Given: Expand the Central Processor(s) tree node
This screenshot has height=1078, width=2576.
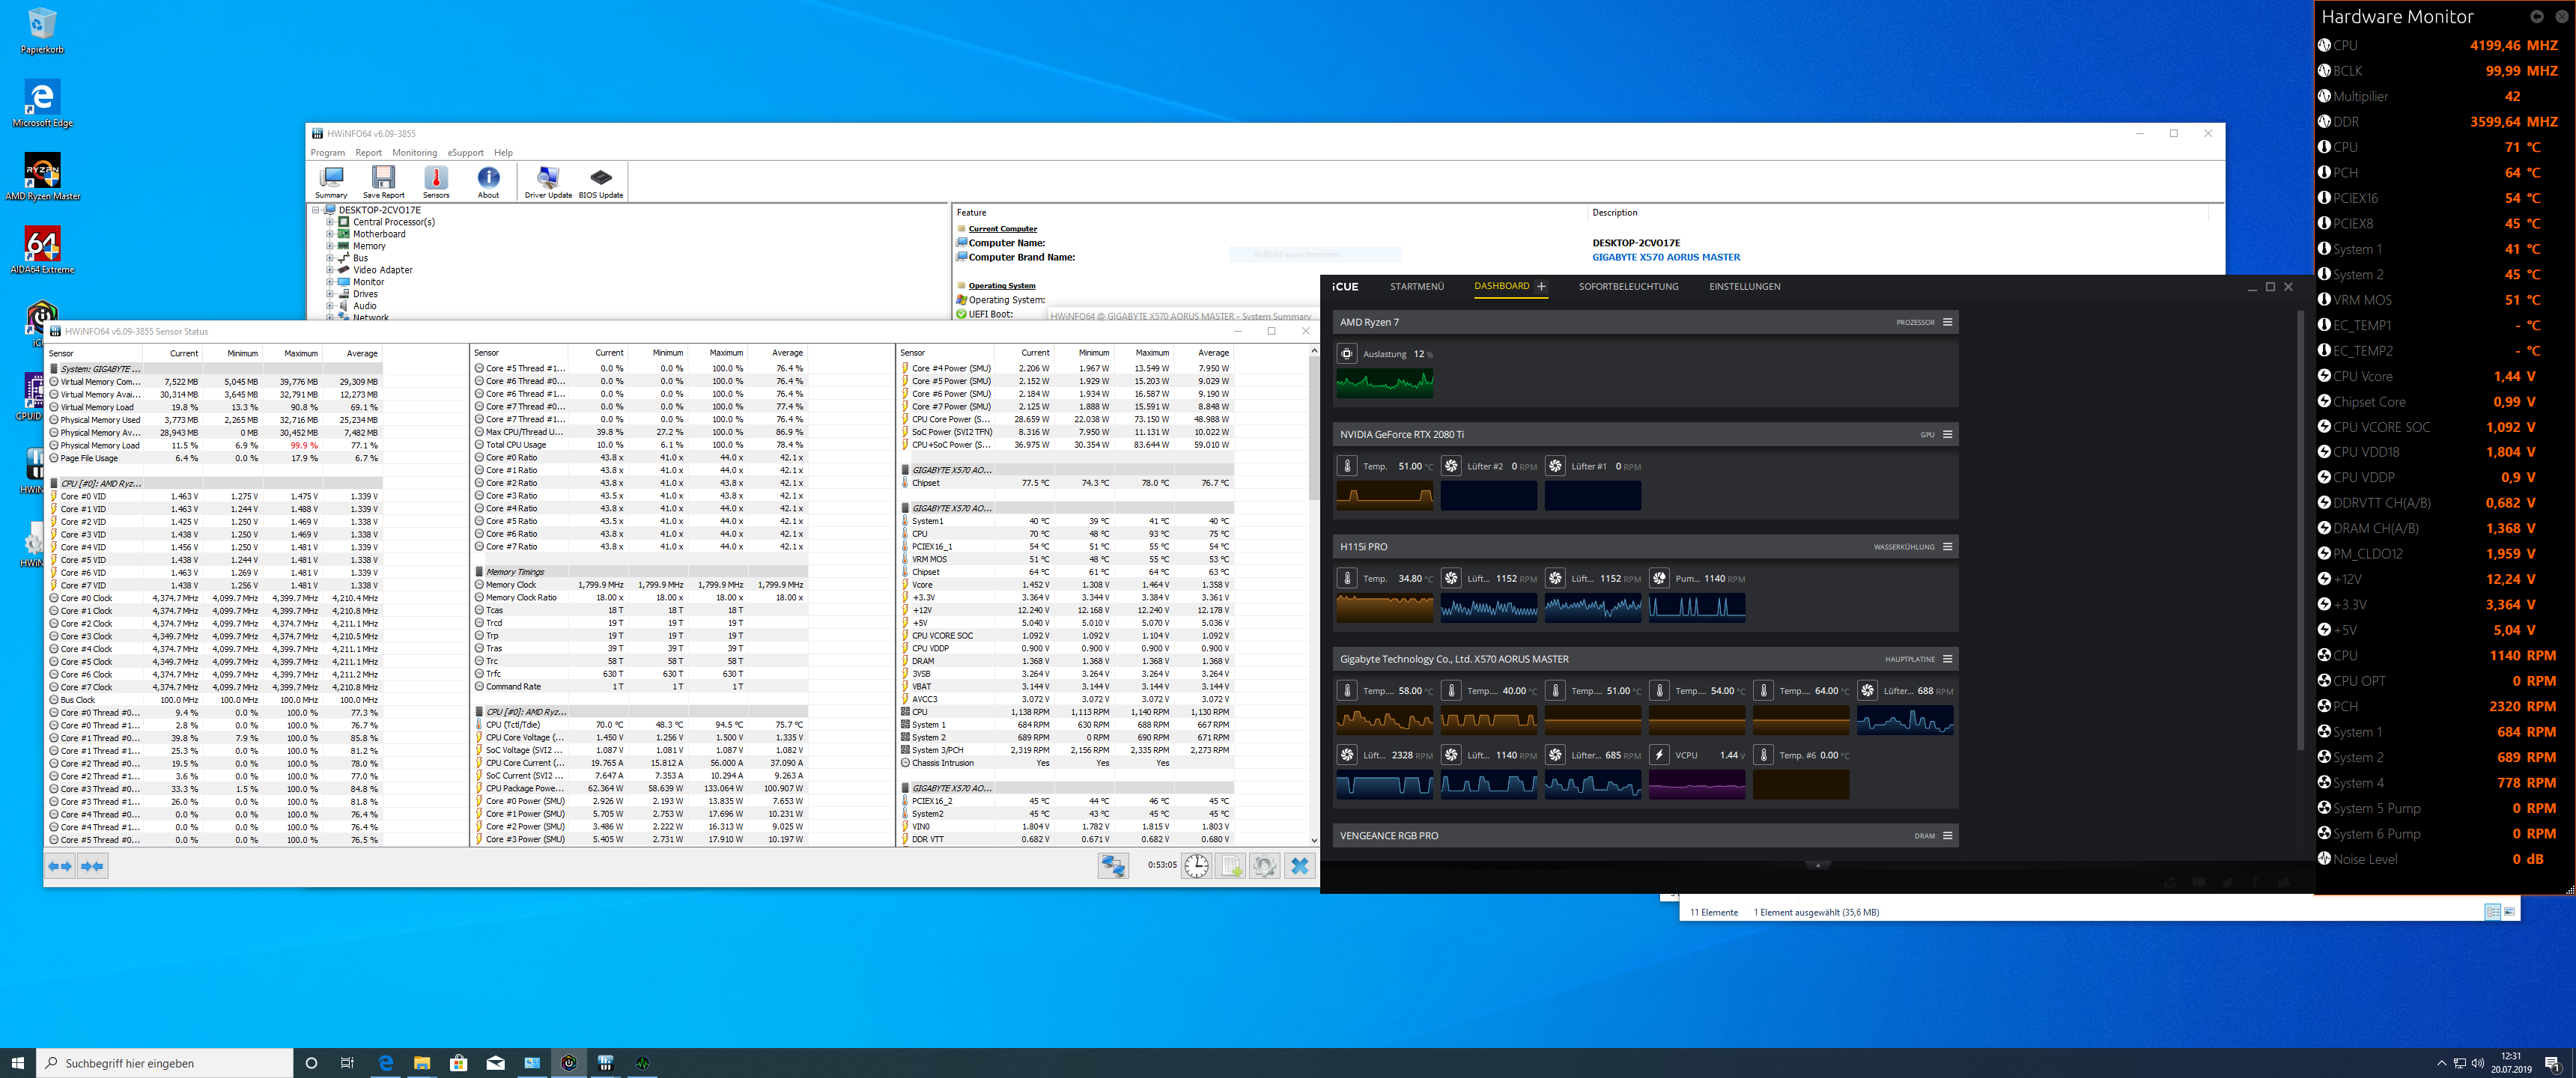Looking at the screenshot, I should [x=330, y=222].
